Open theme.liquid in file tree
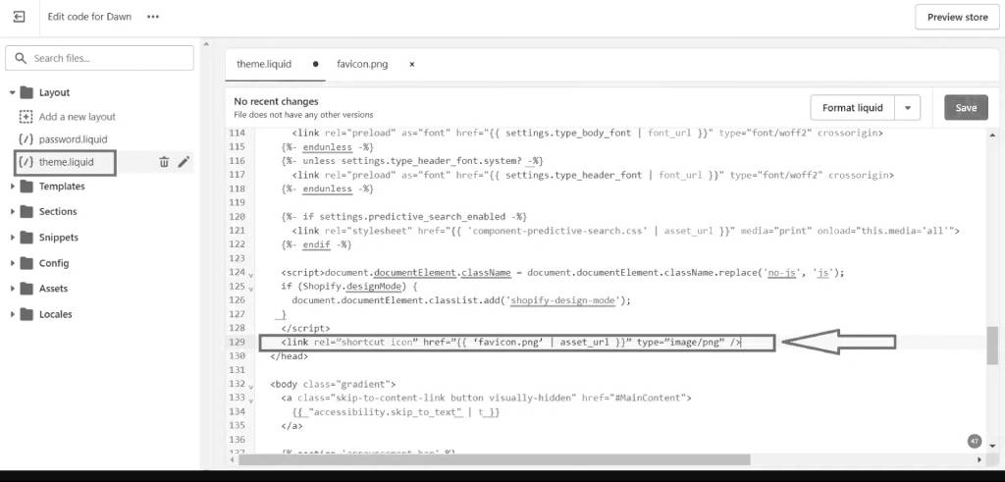 (x=66, y=162)
